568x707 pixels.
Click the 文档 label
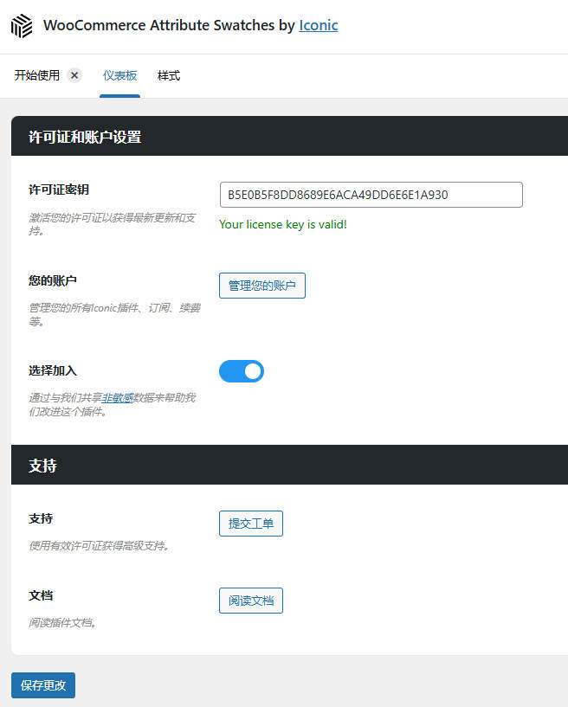(x=41, y=595)
